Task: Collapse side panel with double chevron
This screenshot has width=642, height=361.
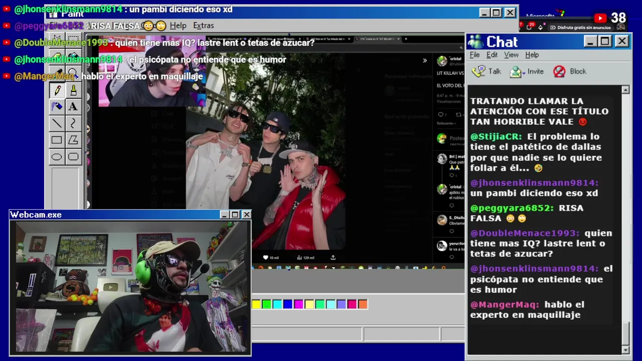Action: pos(425,61)
